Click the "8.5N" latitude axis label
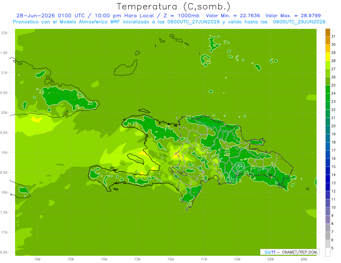Image resolution: width=341 pixels, height=263 pixels. pyautogui.click(x=4, y=172)
